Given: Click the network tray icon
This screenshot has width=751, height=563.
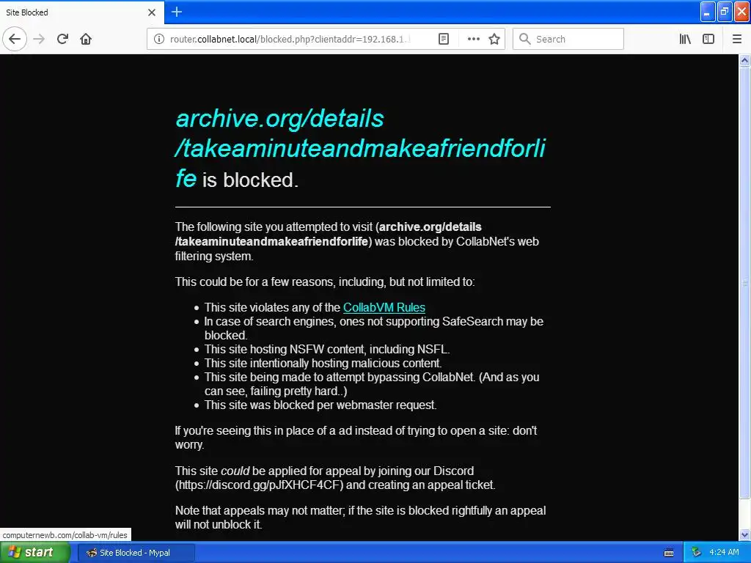Looking at the screenshot, I should [697, 553].
